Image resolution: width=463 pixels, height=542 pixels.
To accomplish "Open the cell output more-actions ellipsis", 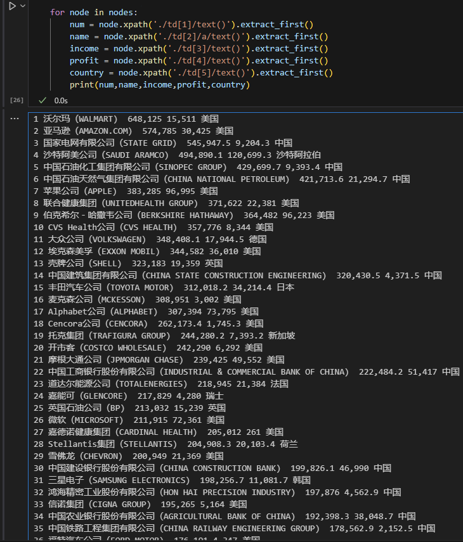I will [15, 119].
